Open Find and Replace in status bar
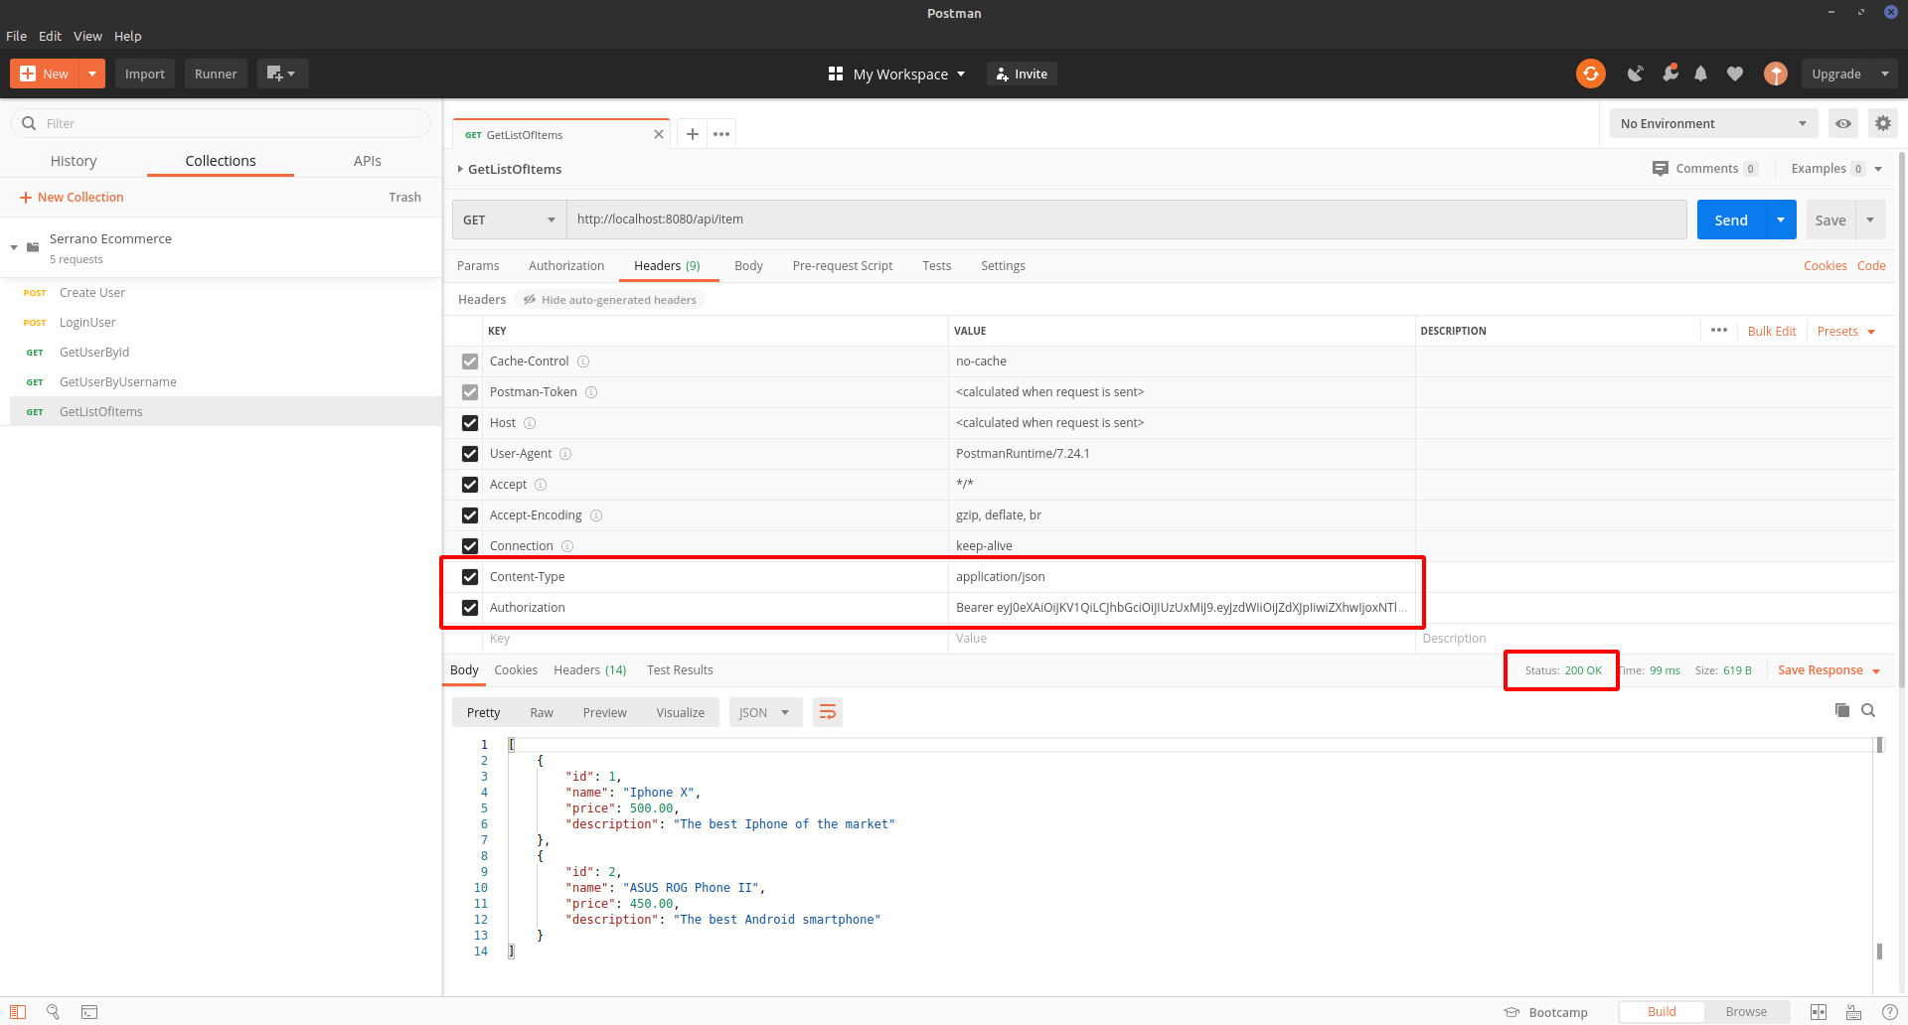The height and width of the screenshot is (1025, 1908). pyautogui.click(x=54, y=1012)
